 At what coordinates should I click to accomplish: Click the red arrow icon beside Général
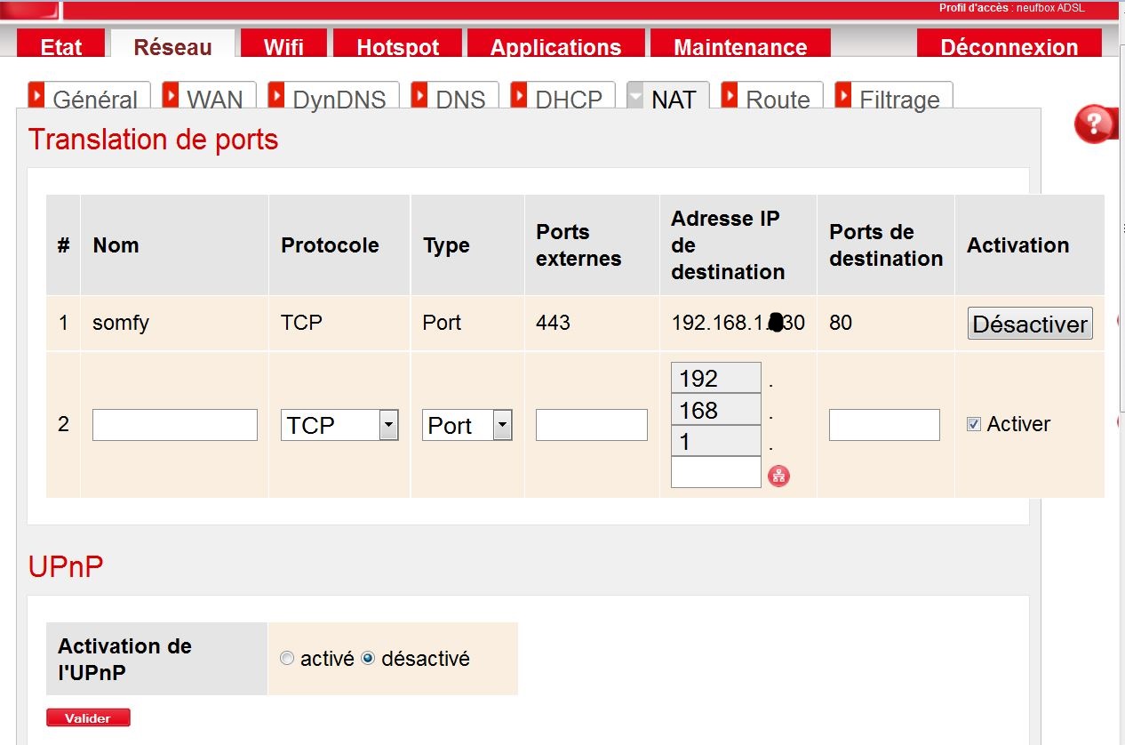[36, 94]
